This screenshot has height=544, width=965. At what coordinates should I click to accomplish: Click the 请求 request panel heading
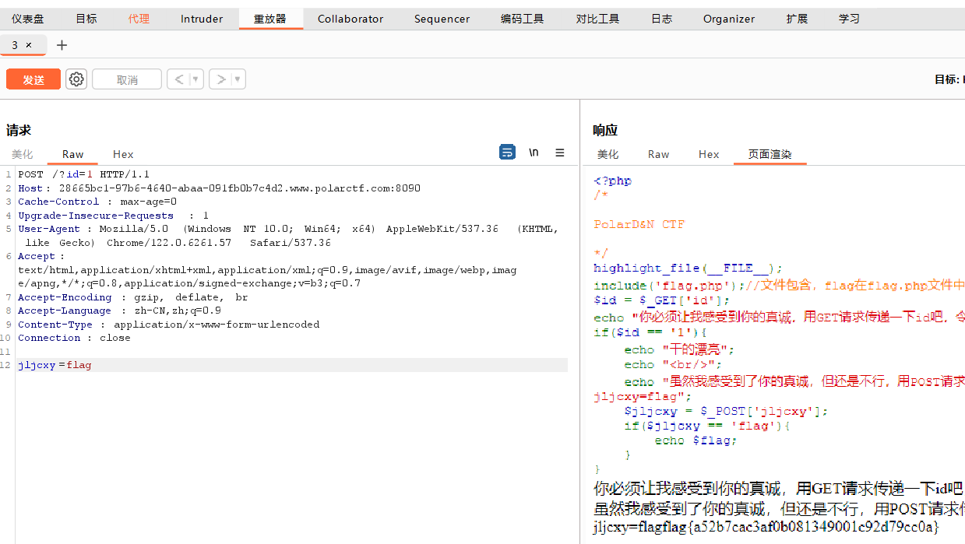tap(19, 130)
